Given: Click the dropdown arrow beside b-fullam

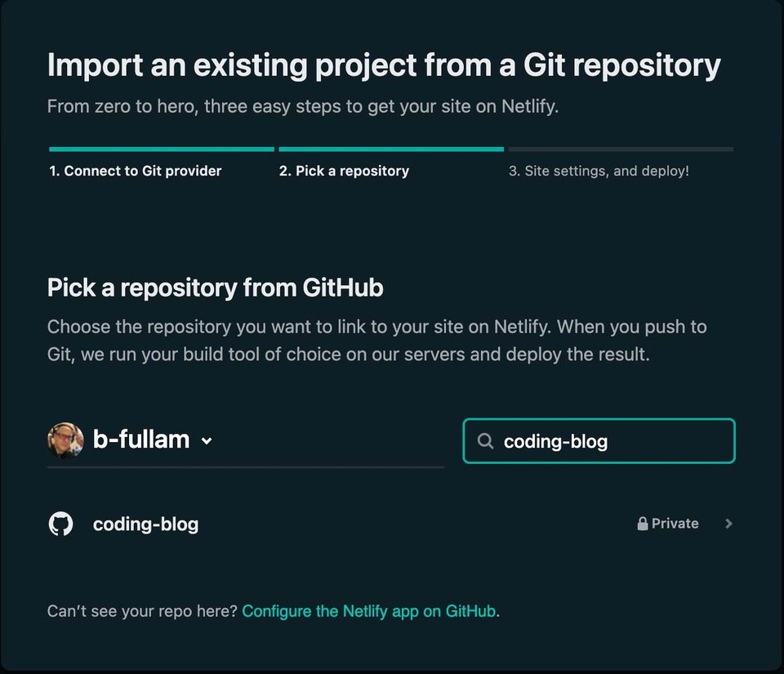Looking at the screenshot, I should pyautogui.click(x=205, y=440).
